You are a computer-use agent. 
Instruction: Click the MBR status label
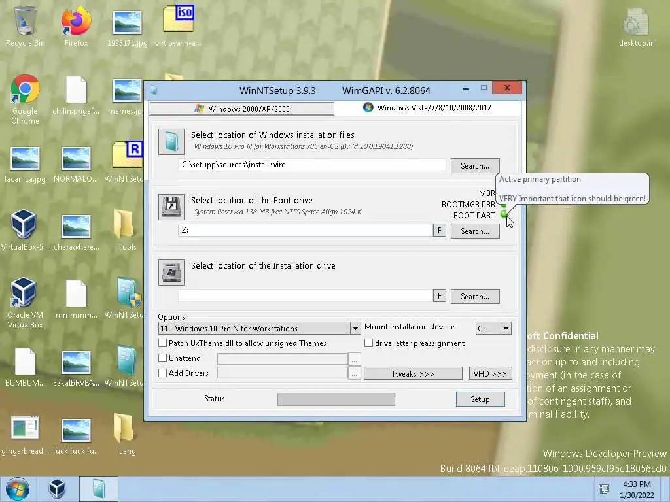coord(487,193)
